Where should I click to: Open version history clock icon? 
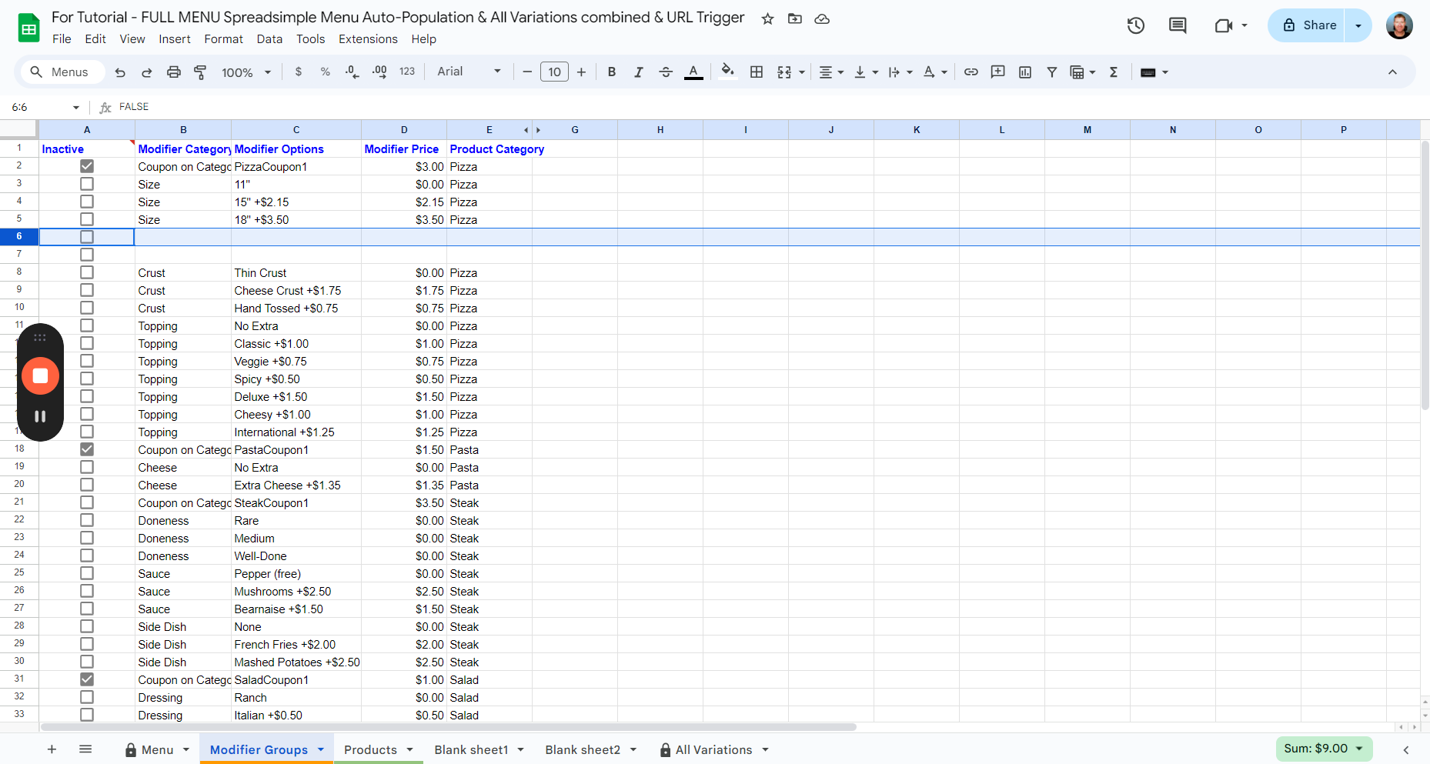1136,25
